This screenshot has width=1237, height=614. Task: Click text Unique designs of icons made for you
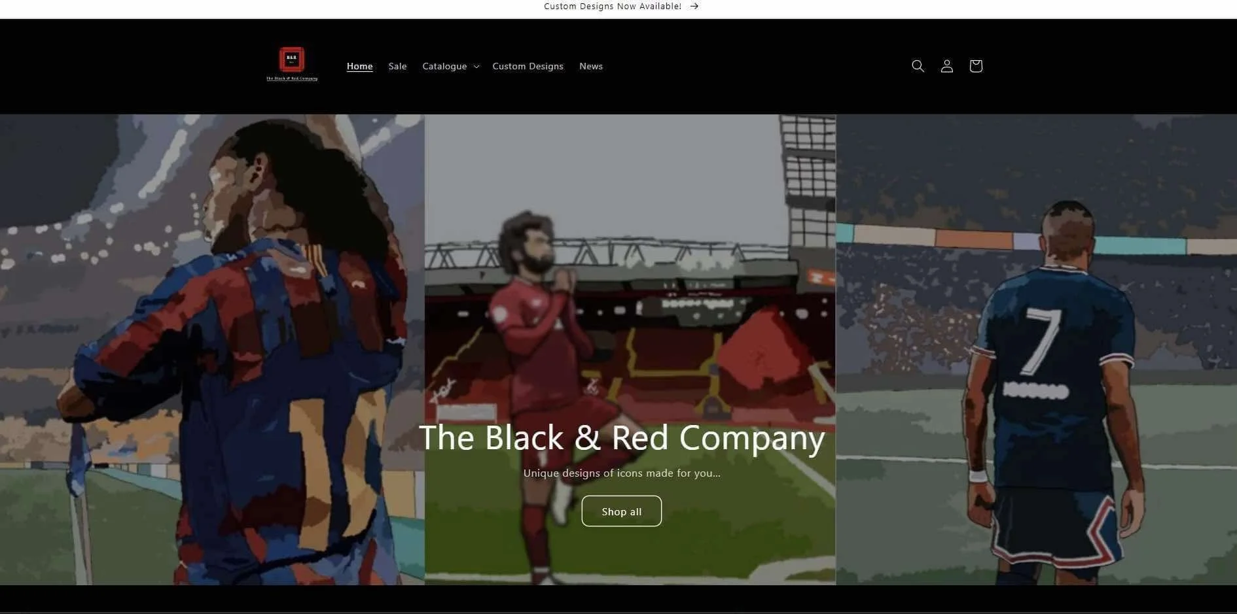click(x=621, y=473)
